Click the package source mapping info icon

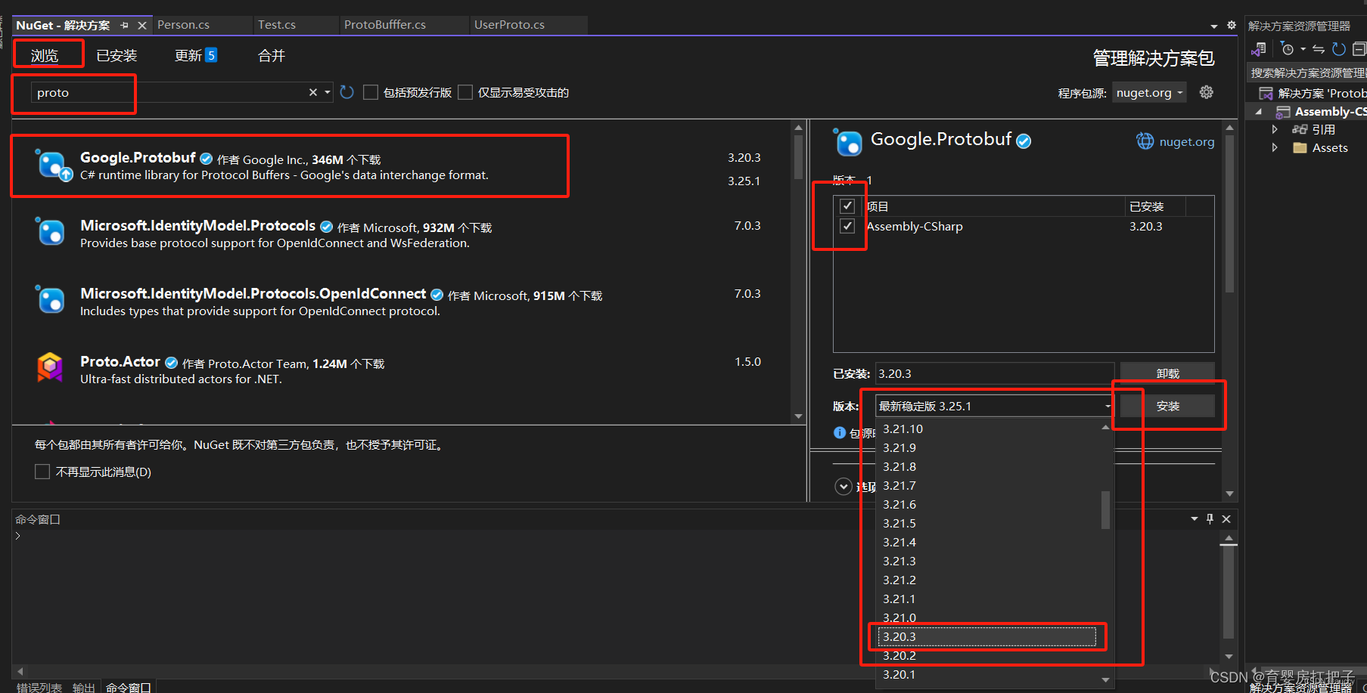(x=840, y=432)
